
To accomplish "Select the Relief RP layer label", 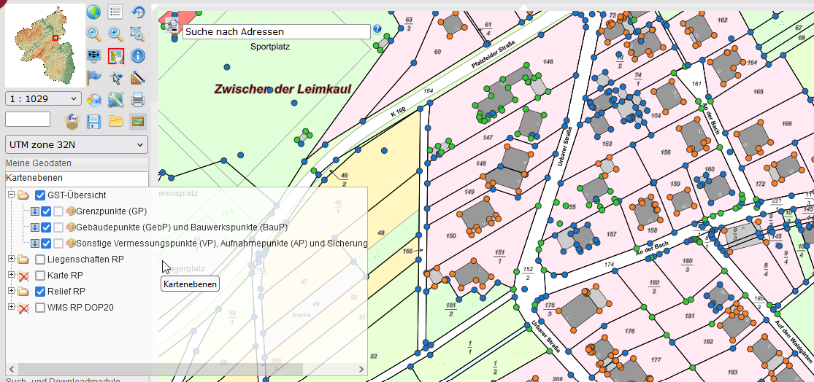I will coord(66,292).
